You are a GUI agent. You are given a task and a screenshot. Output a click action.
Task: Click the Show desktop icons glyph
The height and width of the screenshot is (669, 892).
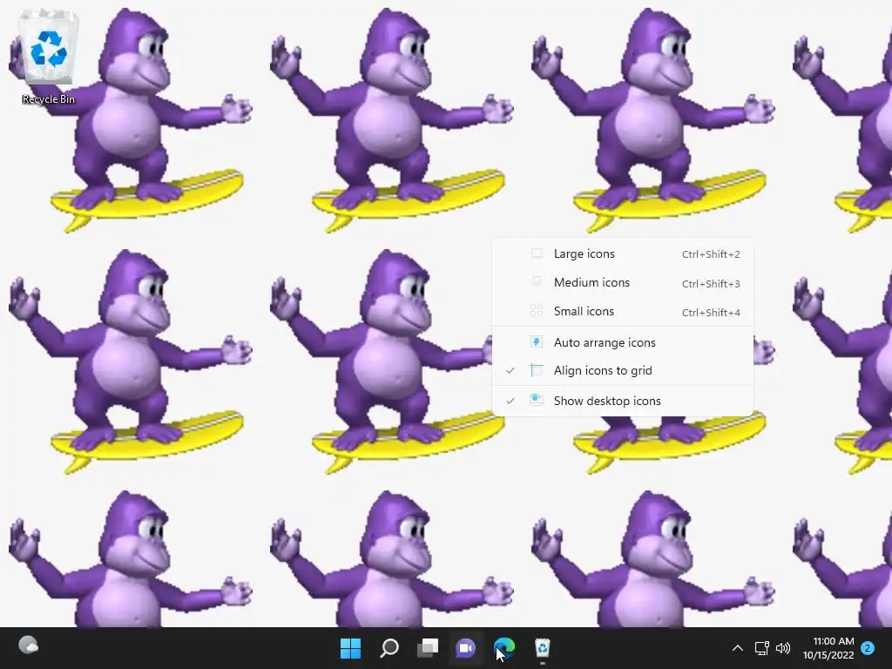click(537, 400)
